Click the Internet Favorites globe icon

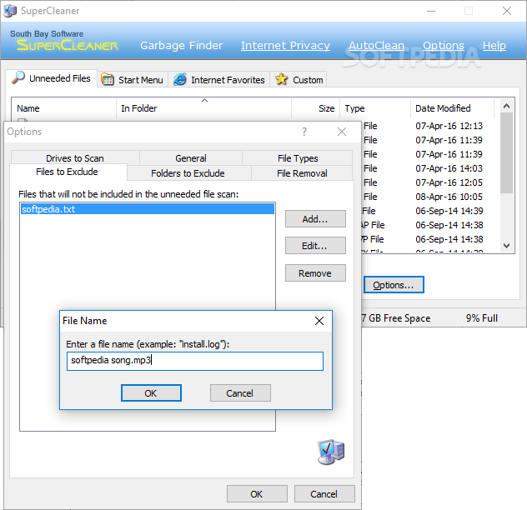(x=180, y=80)
